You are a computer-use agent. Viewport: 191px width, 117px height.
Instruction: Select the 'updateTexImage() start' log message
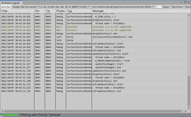(x=109, y=64)
